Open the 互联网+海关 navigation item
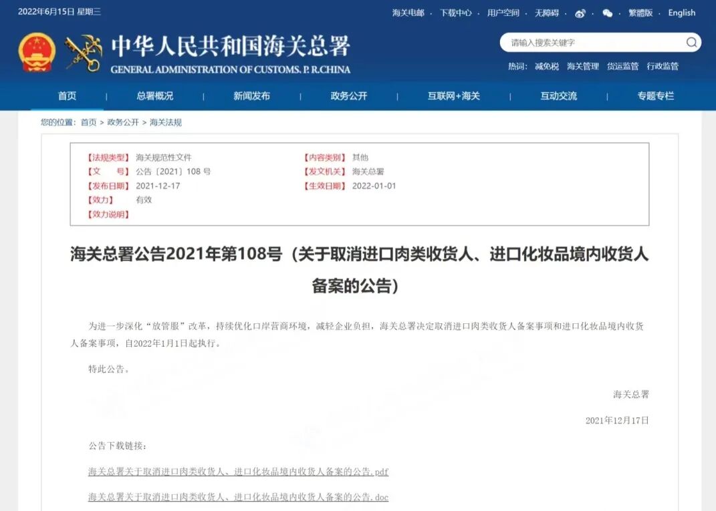 tap(453, 96)
